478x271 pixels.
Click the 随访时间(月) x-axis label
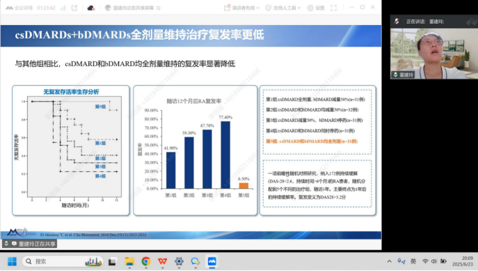pos(75,206)
